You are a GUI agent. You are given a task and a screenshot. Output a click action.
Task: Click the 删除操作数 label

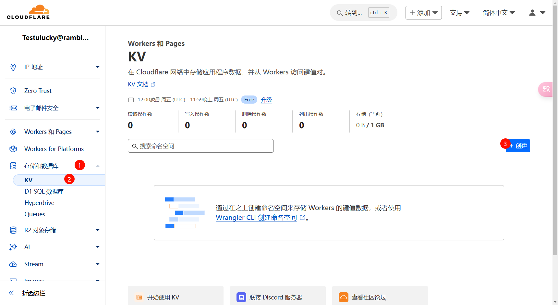pos(254,114)
